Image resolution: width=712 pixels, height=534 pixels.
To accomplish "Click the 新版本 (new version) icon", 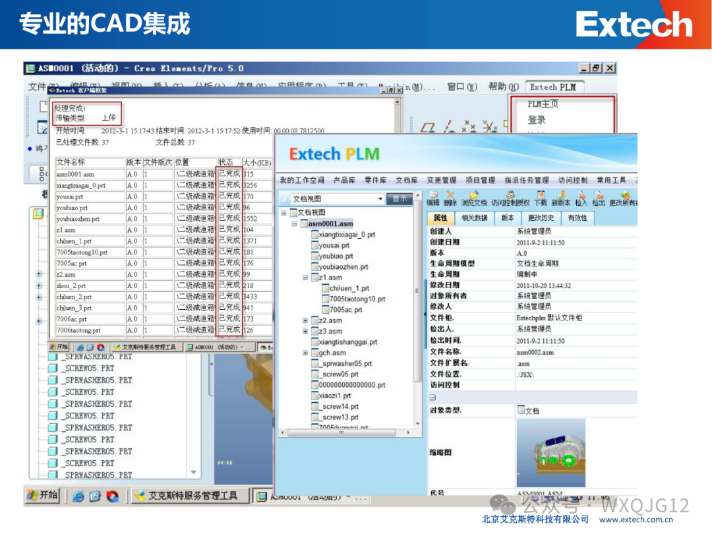I will pyautogui.click(x=560, y=195).
